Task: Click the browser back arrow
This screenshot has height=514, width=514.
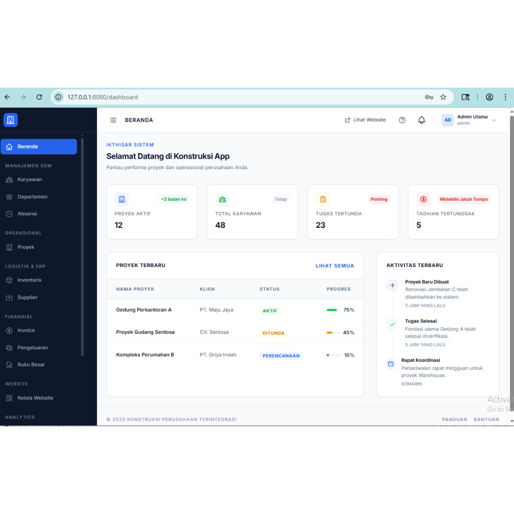Action: coord(7,97)
